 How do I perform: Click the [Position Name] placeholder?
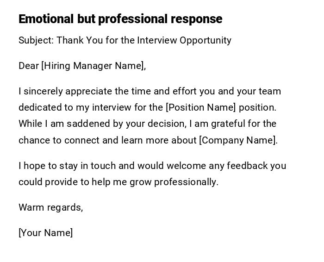click(x=201, y=107)
